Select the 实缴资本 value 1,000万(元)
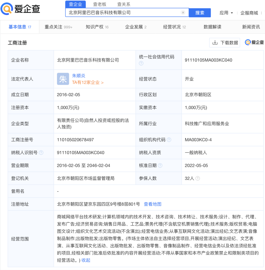This screenshot has height=270, width=265. tap(196, 108)
